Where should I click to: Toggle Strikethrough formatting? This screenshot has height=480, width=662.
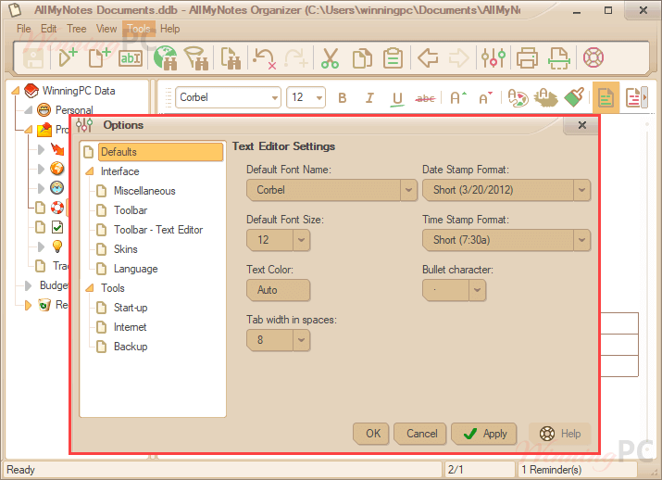(425, 98)
